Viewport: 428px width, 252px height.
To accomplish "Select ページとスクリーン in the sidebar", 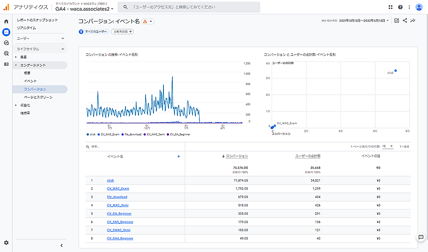I will [39, 97].
